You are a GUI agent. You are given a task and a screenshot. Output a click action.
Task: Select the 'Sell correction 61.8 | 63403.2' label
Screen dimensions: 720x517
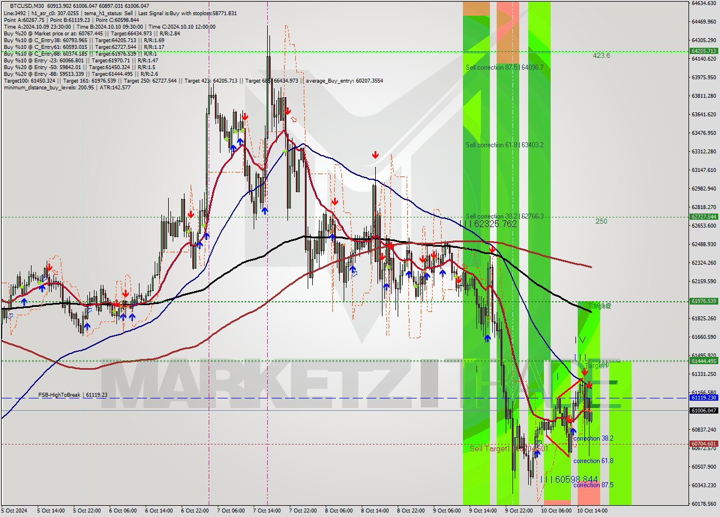click(505, 145)
